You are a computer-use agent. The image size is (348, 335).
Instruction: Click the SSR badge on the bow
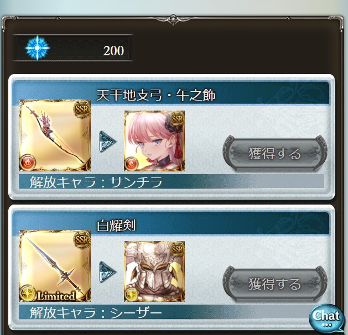click(x=82, y=109)
